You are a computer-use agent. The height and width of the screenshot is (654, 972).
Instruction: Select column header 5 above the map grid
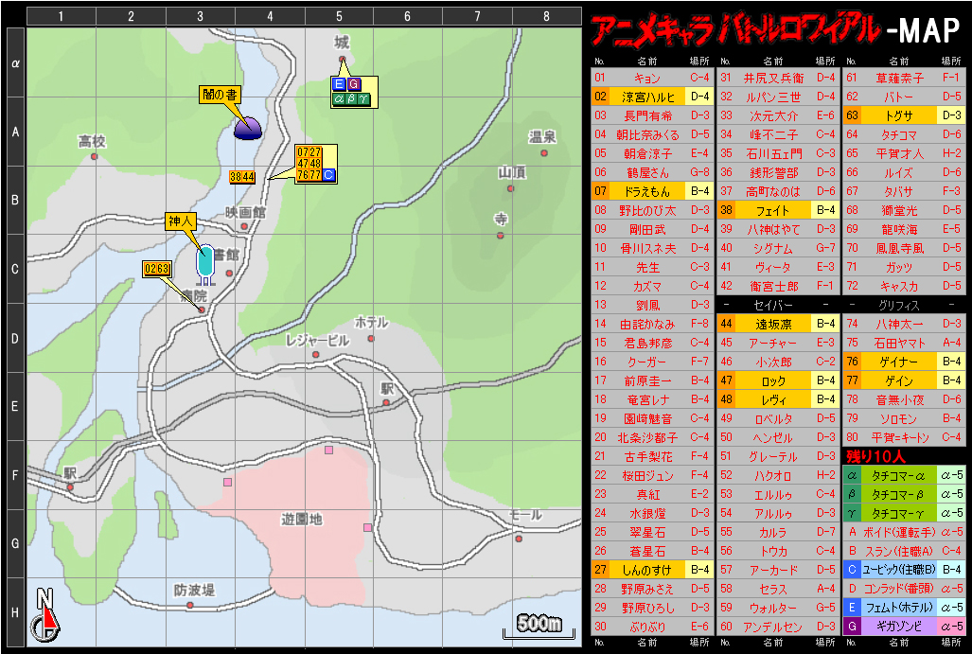(x=339, y=17)
